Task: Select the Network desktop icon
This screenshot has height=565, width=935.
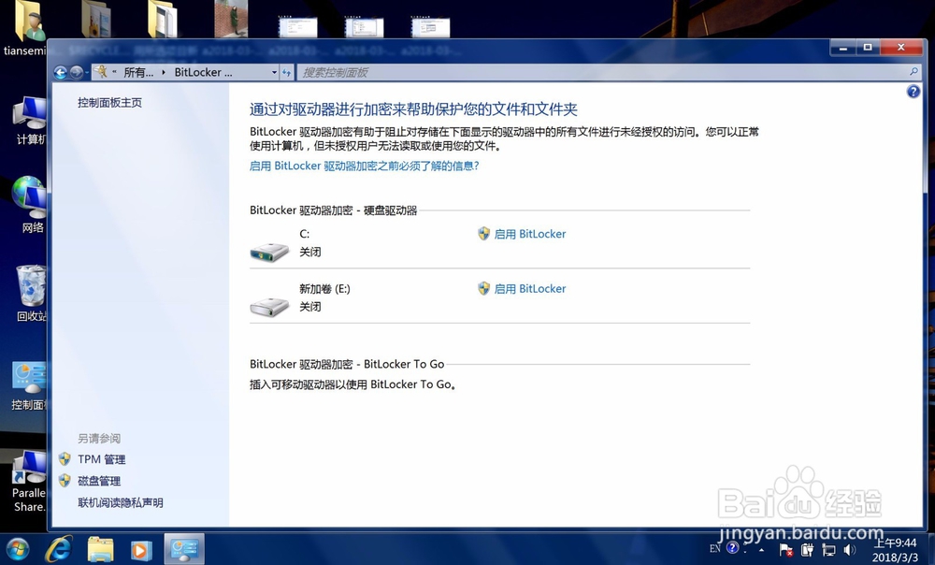Action: click(30, 205)
